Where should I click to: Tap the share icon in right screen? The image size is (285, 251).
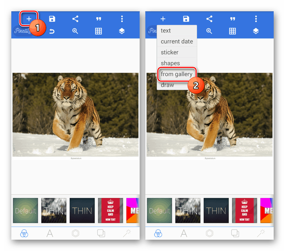point(209,19)
